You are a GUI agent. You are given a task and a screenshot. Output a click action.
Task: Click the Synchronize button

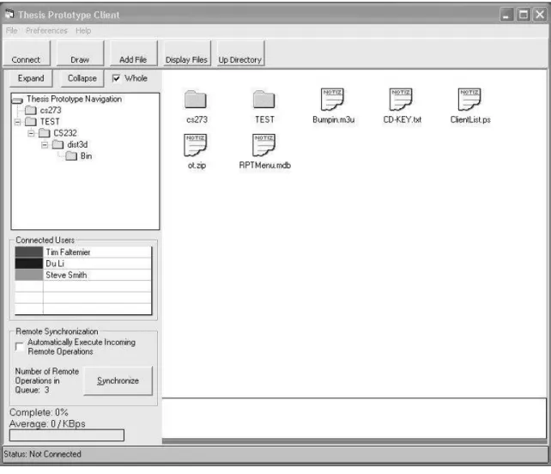[118, 380]
